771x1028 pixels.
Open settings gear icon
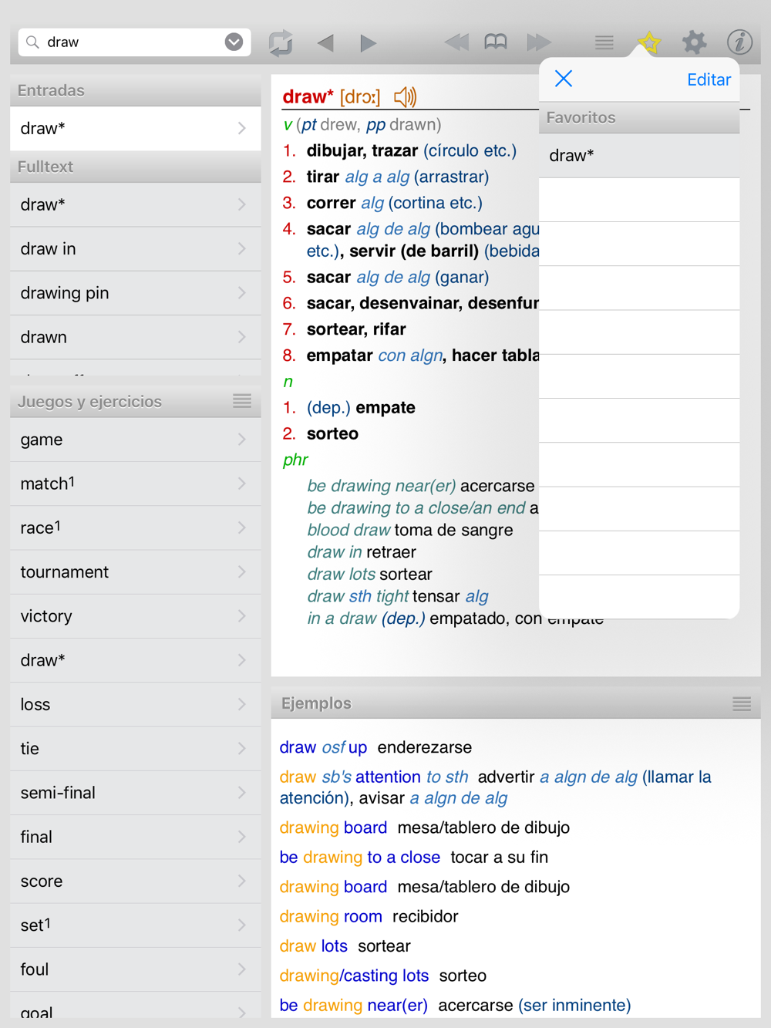[x=694, y=42]
